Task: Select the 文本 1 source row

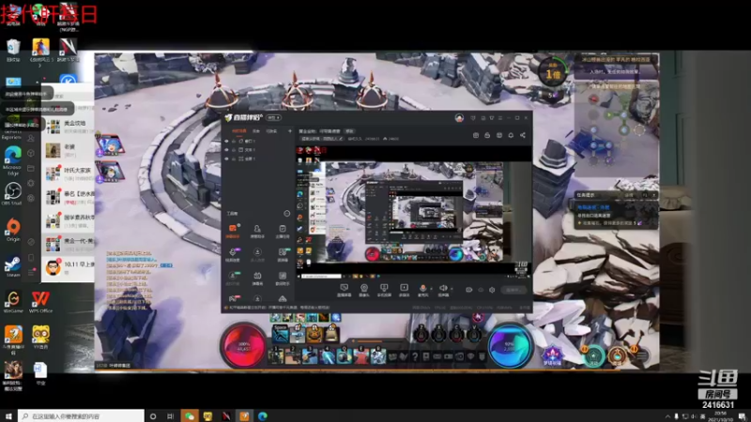Action: coord(259,150)
